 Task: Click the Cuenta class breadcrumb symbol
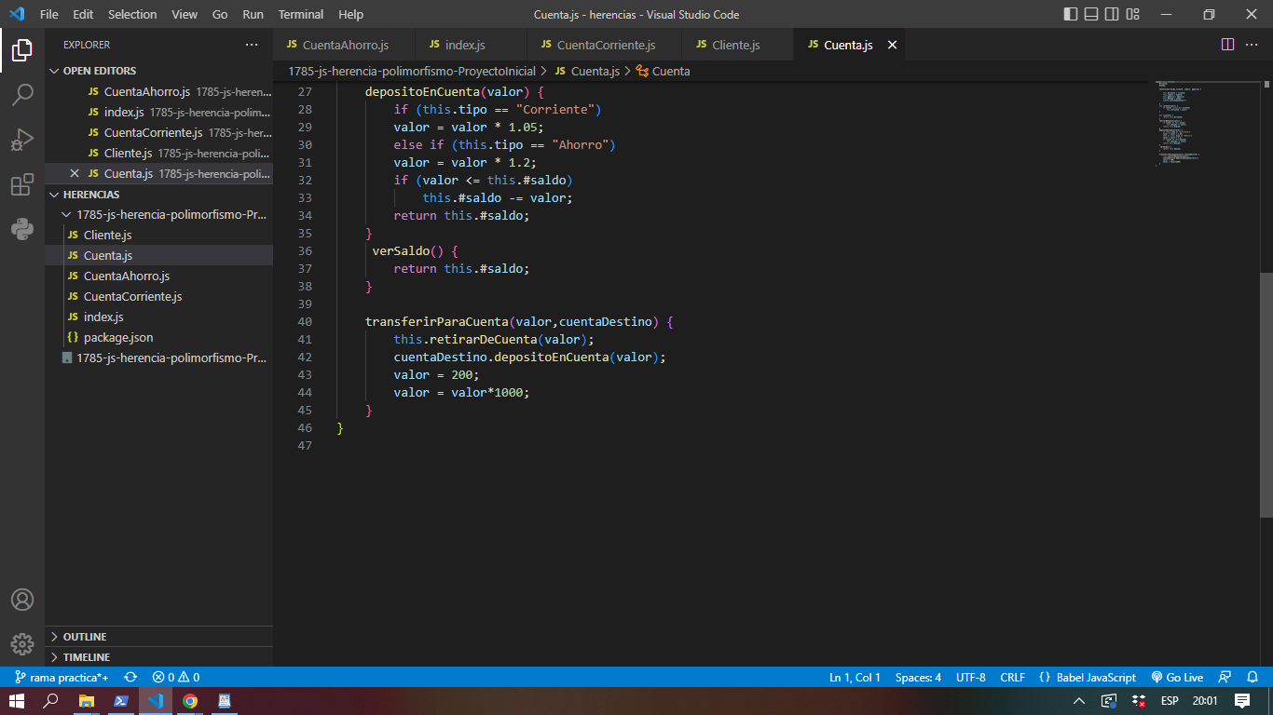663,71
